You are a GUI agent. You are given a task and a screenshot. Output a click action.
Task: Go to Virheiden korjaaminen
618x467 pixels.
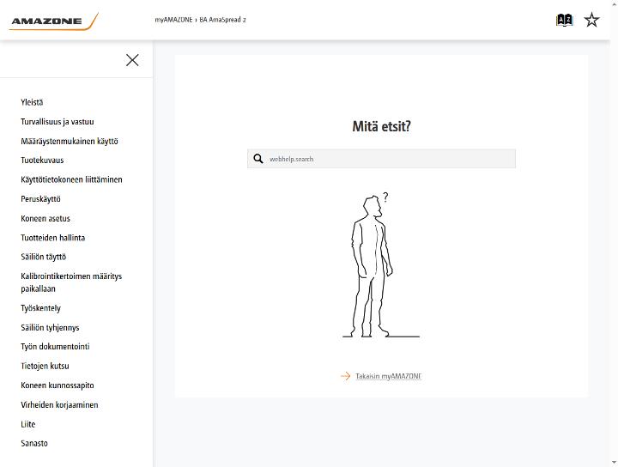pos(59,404)
